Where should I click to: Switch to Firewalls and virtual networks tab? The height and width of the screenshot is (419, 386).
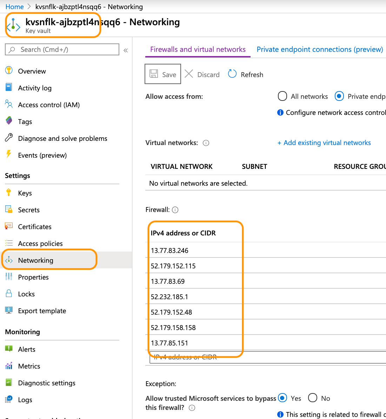(198, 49)
